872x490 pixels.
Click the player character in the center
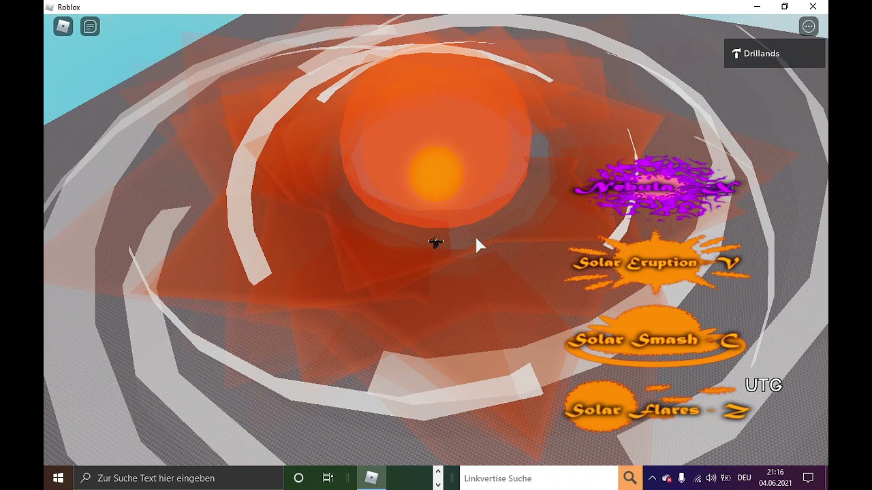(x=436, y=242)
